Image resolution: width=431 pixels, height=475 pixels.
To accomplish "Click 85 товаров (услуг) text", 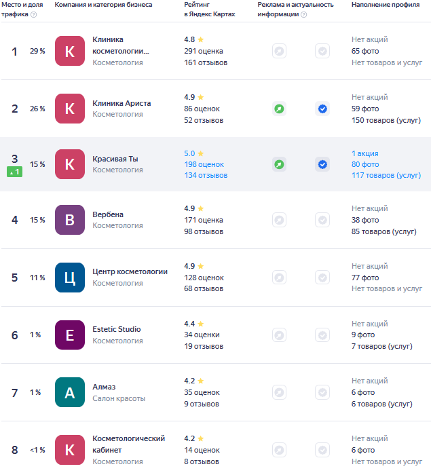I will coord(384,231).
